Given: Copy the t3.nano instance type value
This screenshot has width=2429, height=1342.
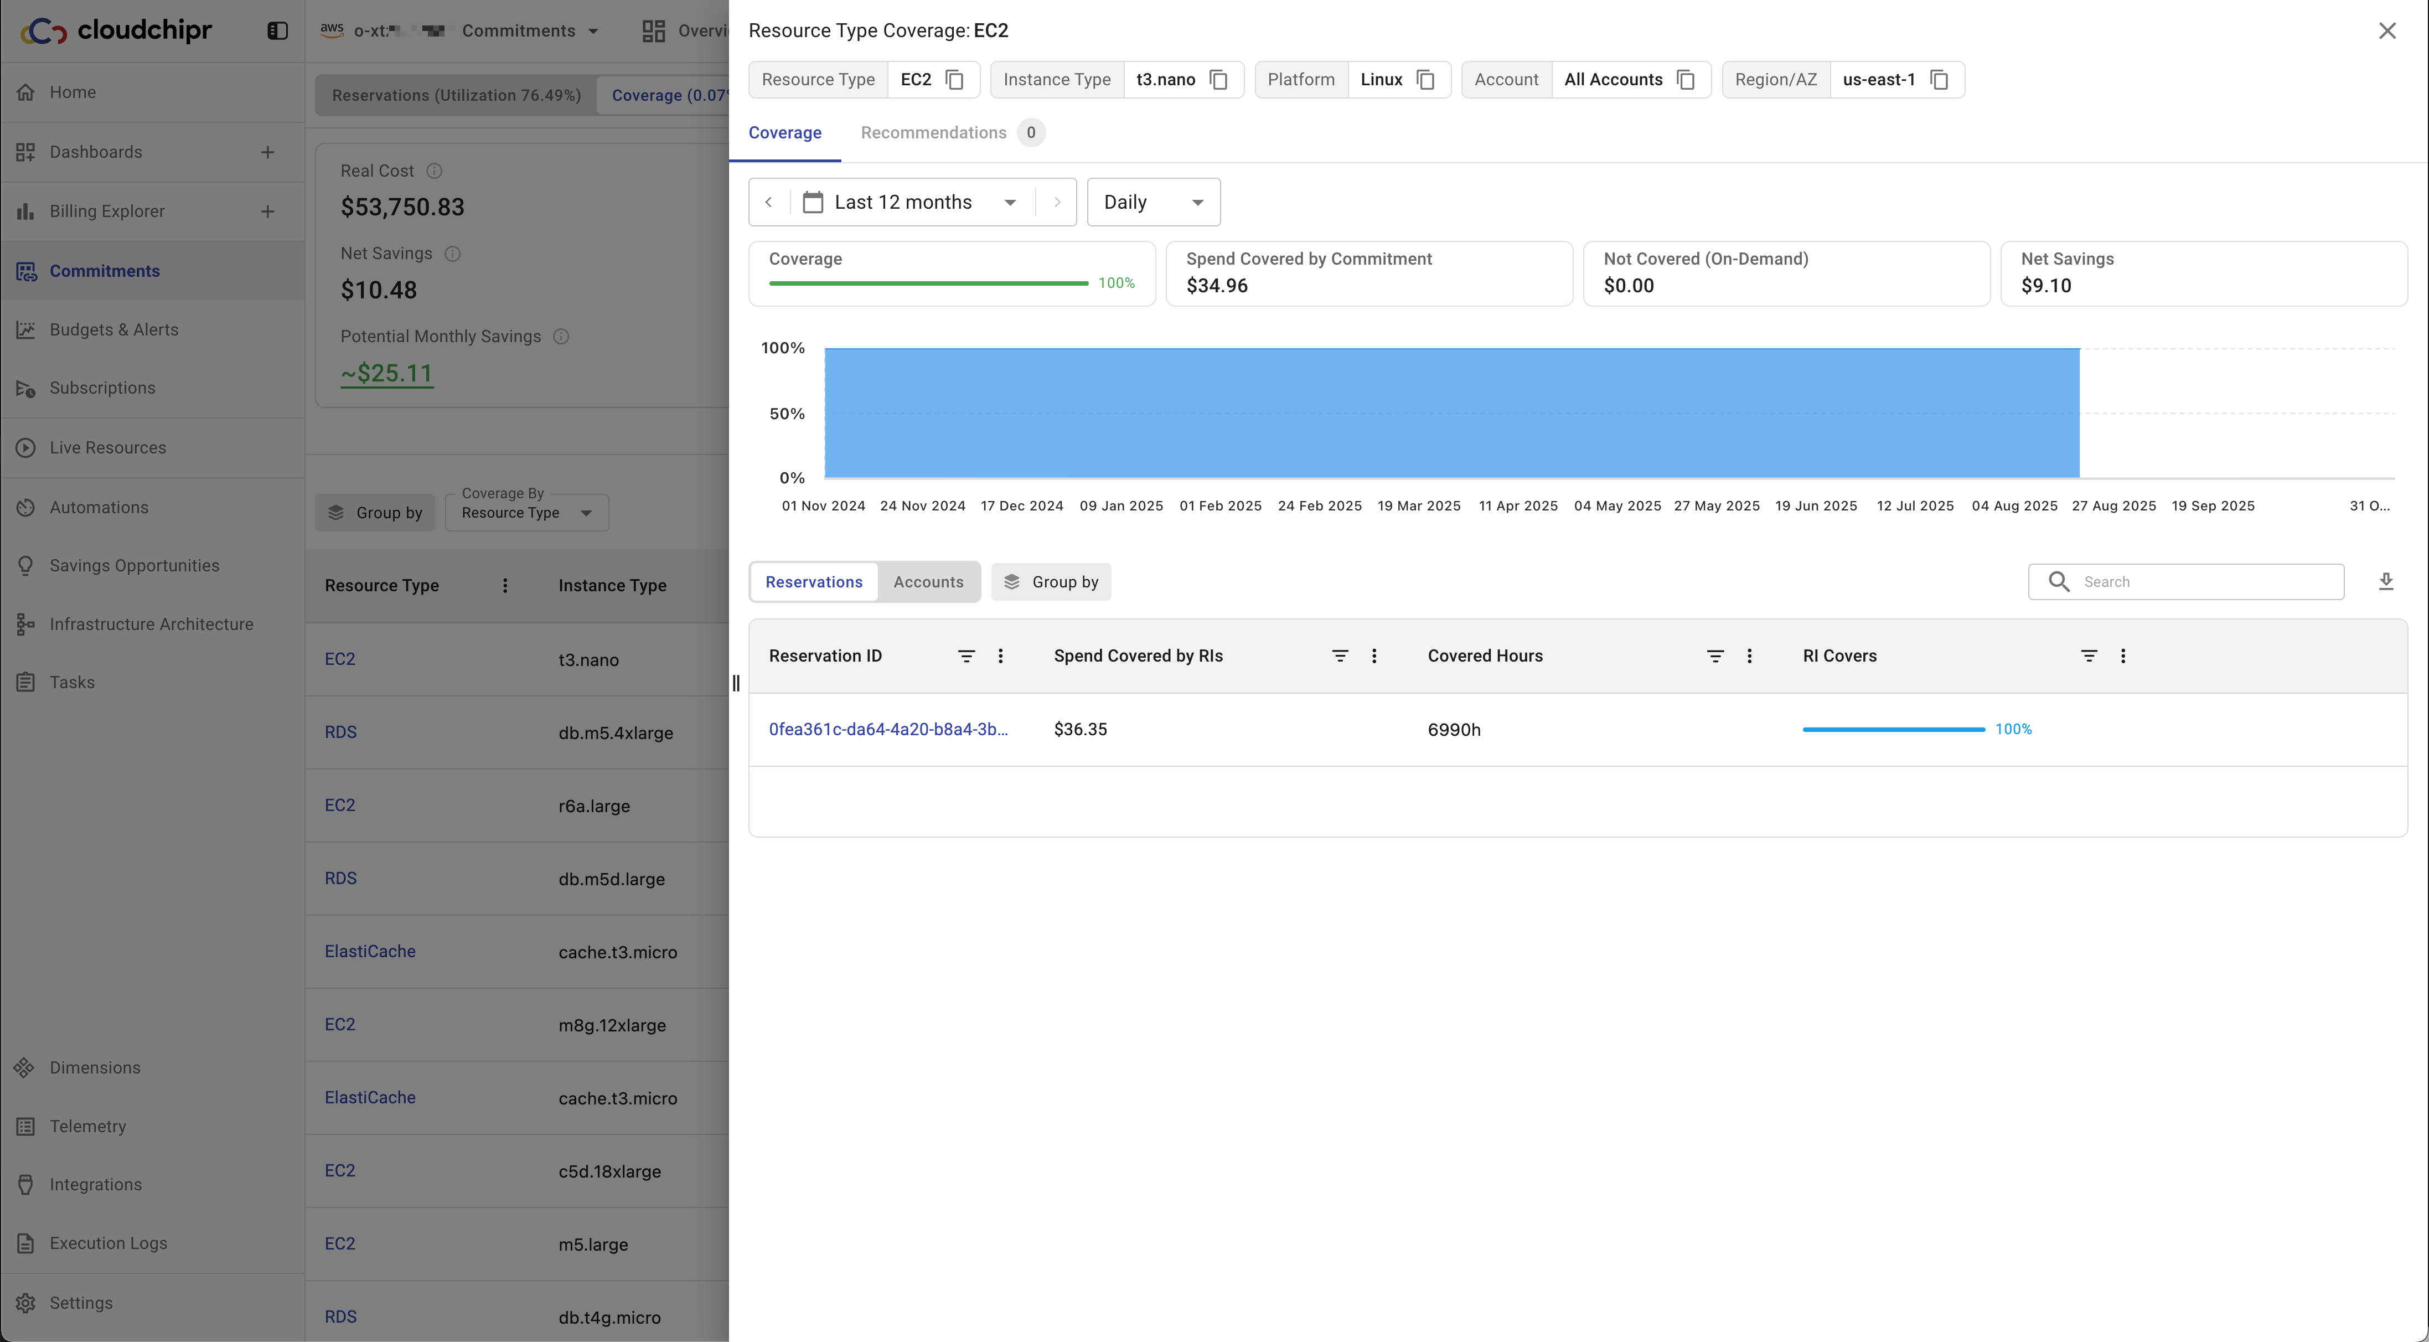Looking at the screenshot, I should click(x=1218, y=80).
